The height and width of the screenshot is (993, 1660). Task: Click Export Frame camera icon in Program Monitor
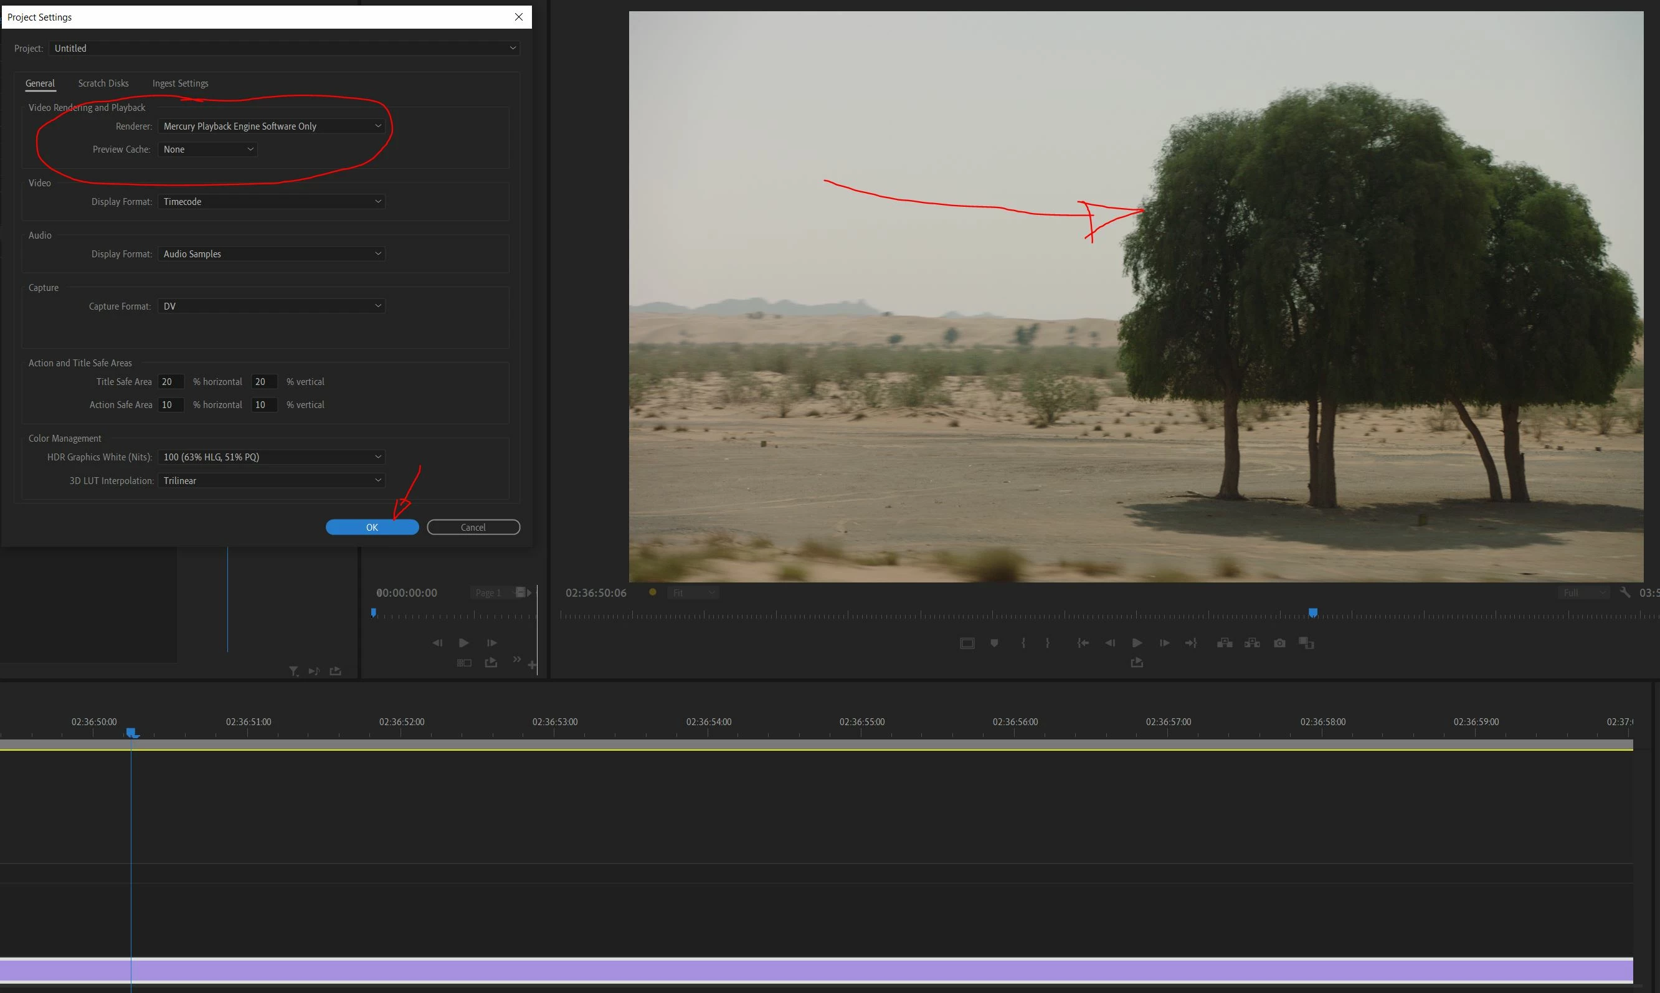click(1279, 643)
